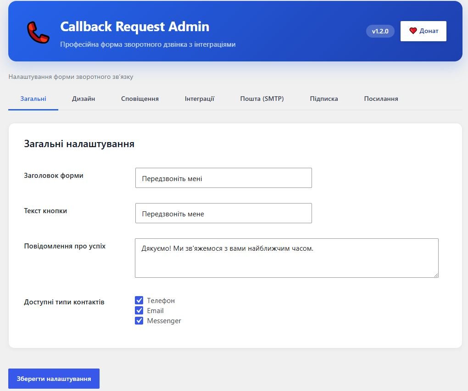
Task: Click the Callback Request Admin title
Action: 134,27
